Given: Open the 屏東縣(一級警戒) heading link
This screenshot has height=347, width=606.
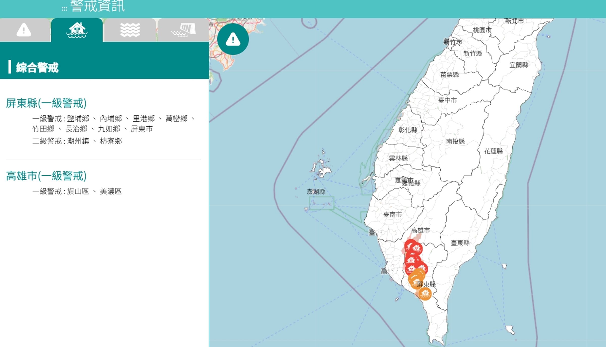Looking at the screenshot, I should (46, 103).
